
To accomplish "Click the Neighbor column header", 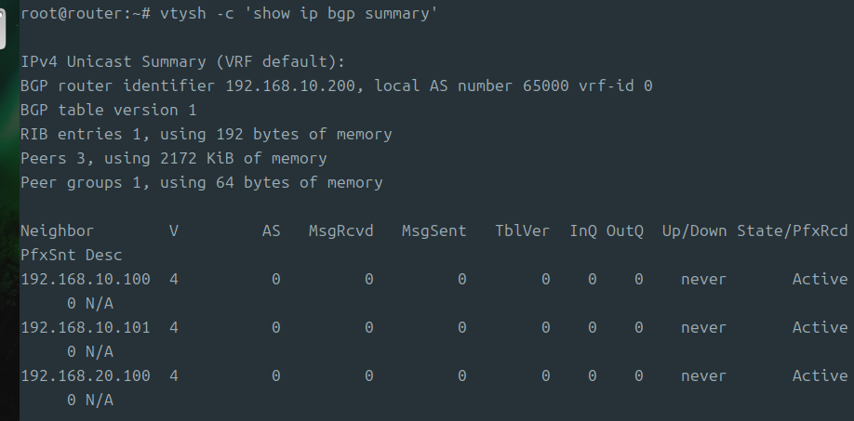I will coord(57,231).
